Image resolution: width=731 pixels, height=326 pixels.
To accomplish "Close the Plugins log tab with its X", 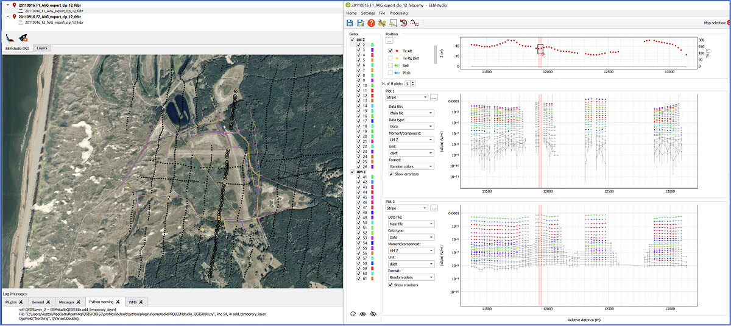I will pyautogui.click(x=20, y=302).
